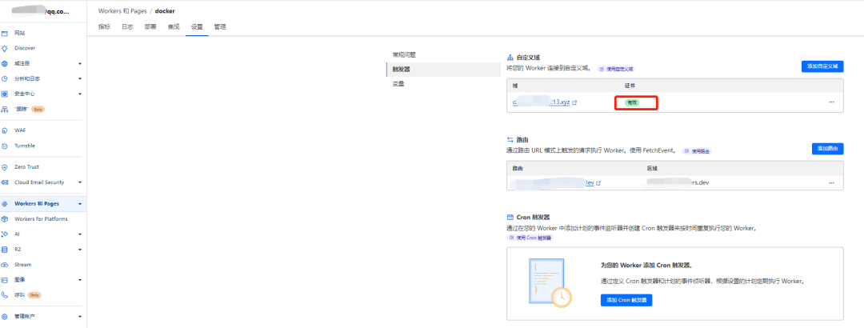Click the 图像 picture icon
This screenshot has width=864, height=328.
pos(5,279)
